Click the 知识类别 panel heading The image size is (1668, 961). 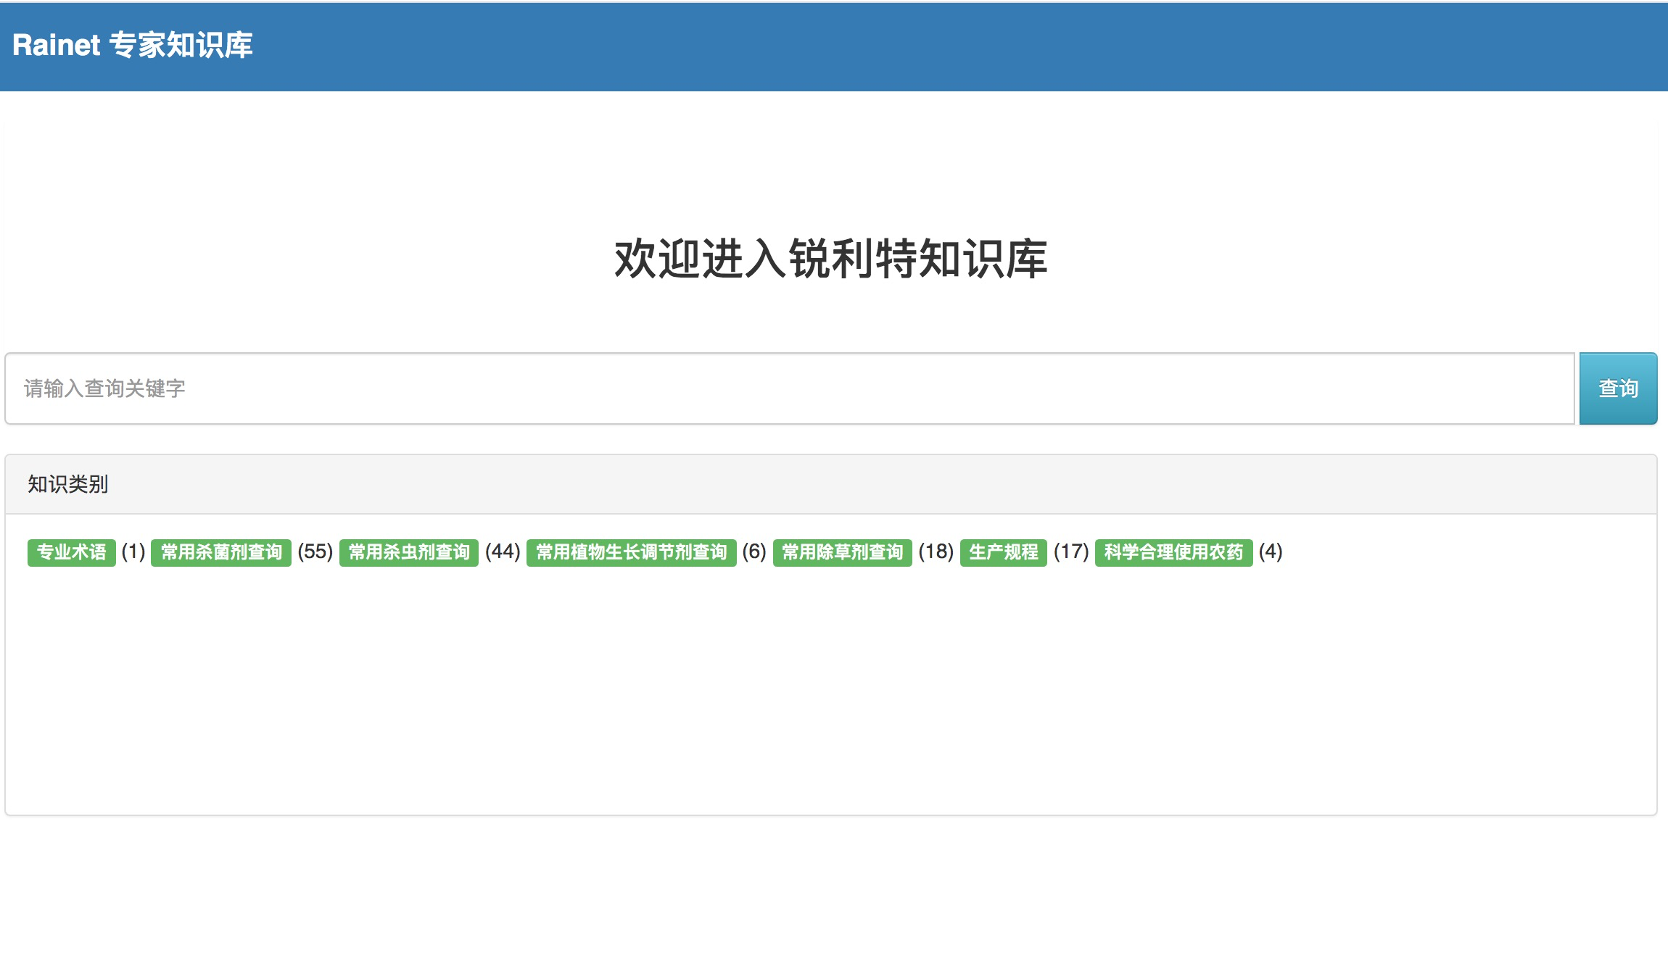click(x=68, y=484)
